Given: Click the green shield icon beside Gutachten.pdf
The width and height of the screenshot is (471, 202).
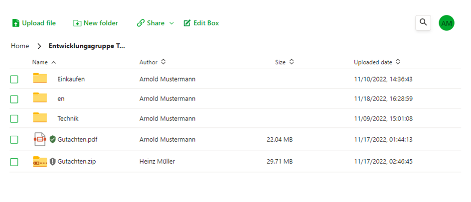Looking at the screenshot, I should click(x=52, y=139).
